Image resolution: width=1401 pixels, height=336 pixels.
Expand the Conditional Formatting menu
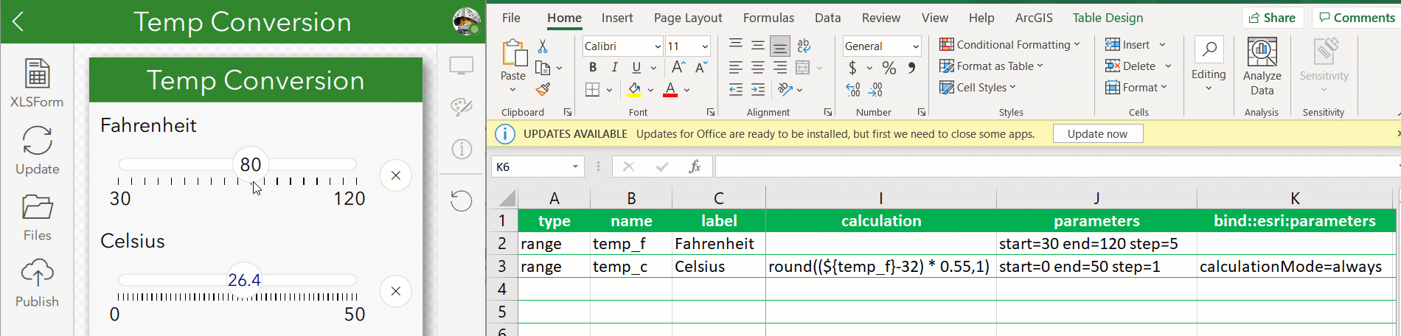(1009, 45)
